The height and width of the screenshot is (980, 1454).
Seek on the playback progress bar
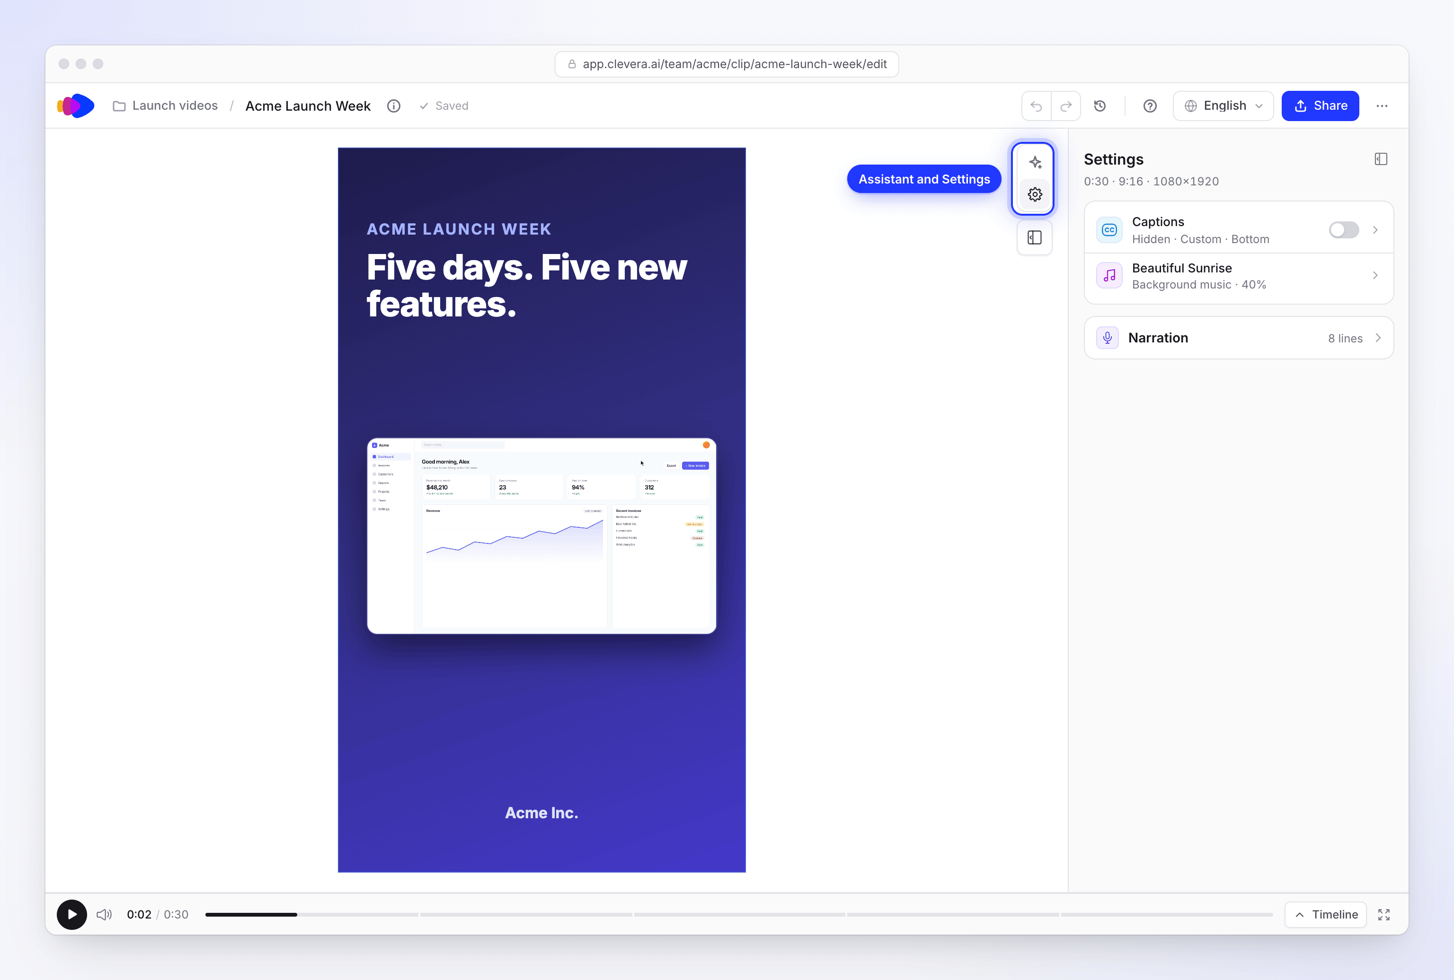[738, 914]
